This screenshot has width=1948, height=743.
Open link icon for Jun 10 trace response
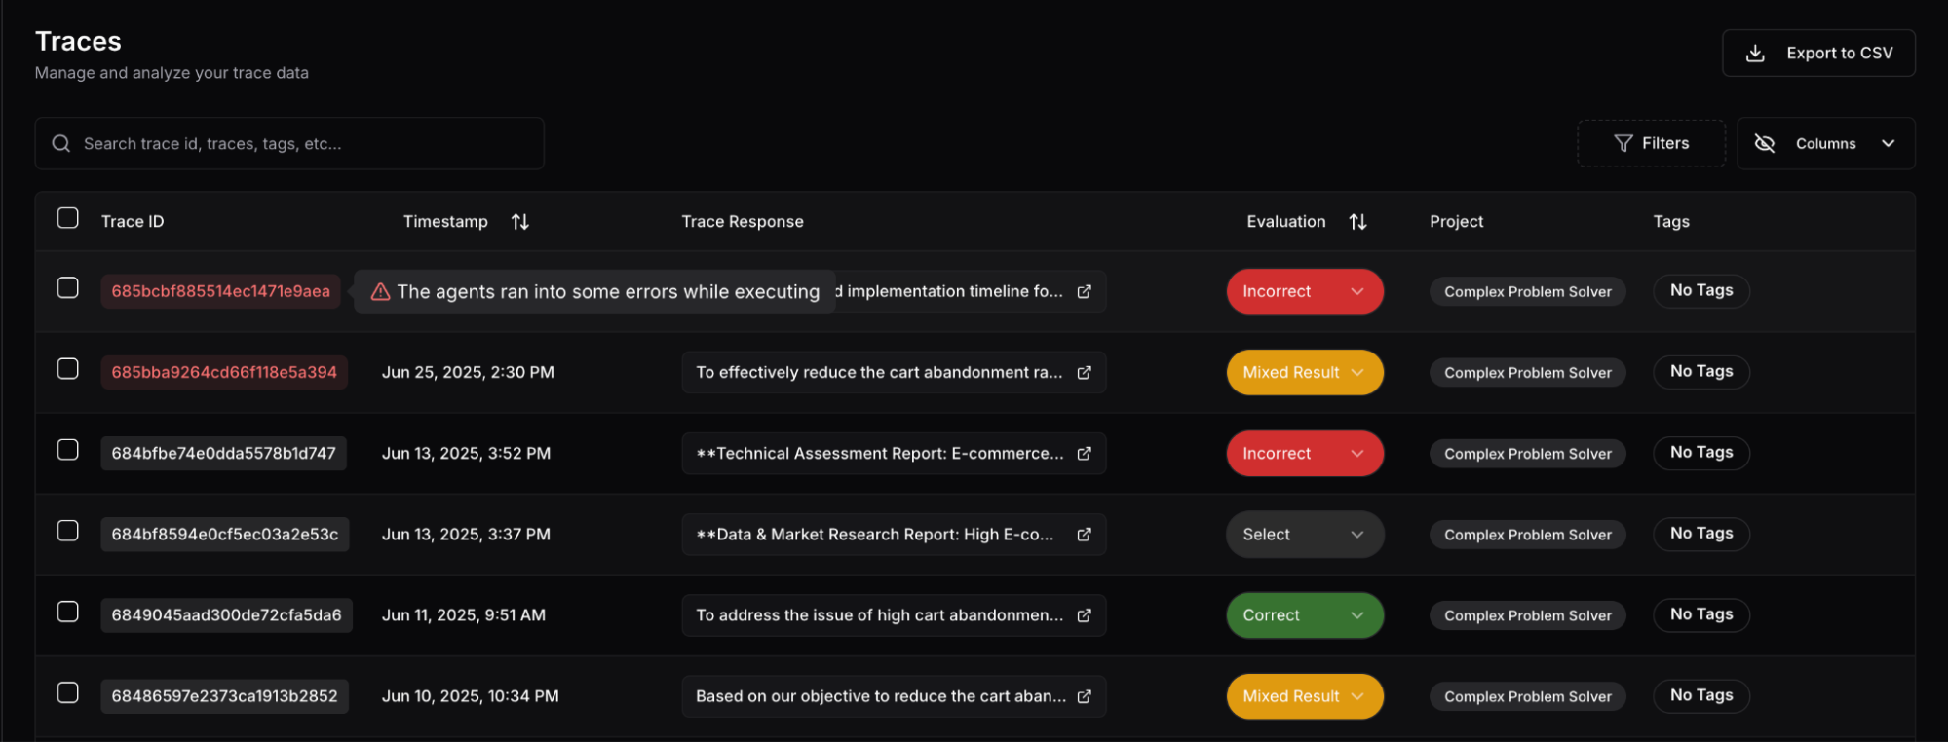[x=1084, y=696]
